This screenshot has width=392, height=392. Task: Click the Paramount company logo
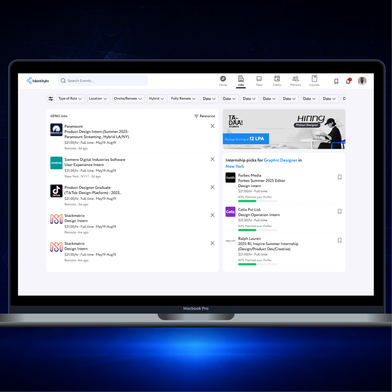[x=57, y=130]
